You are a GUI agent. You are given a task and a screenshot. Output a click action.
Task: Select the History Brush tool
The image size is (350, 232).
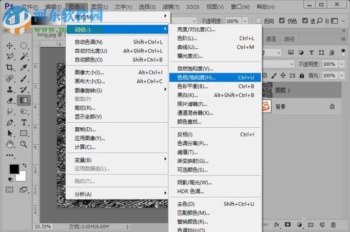coord(24,89)
